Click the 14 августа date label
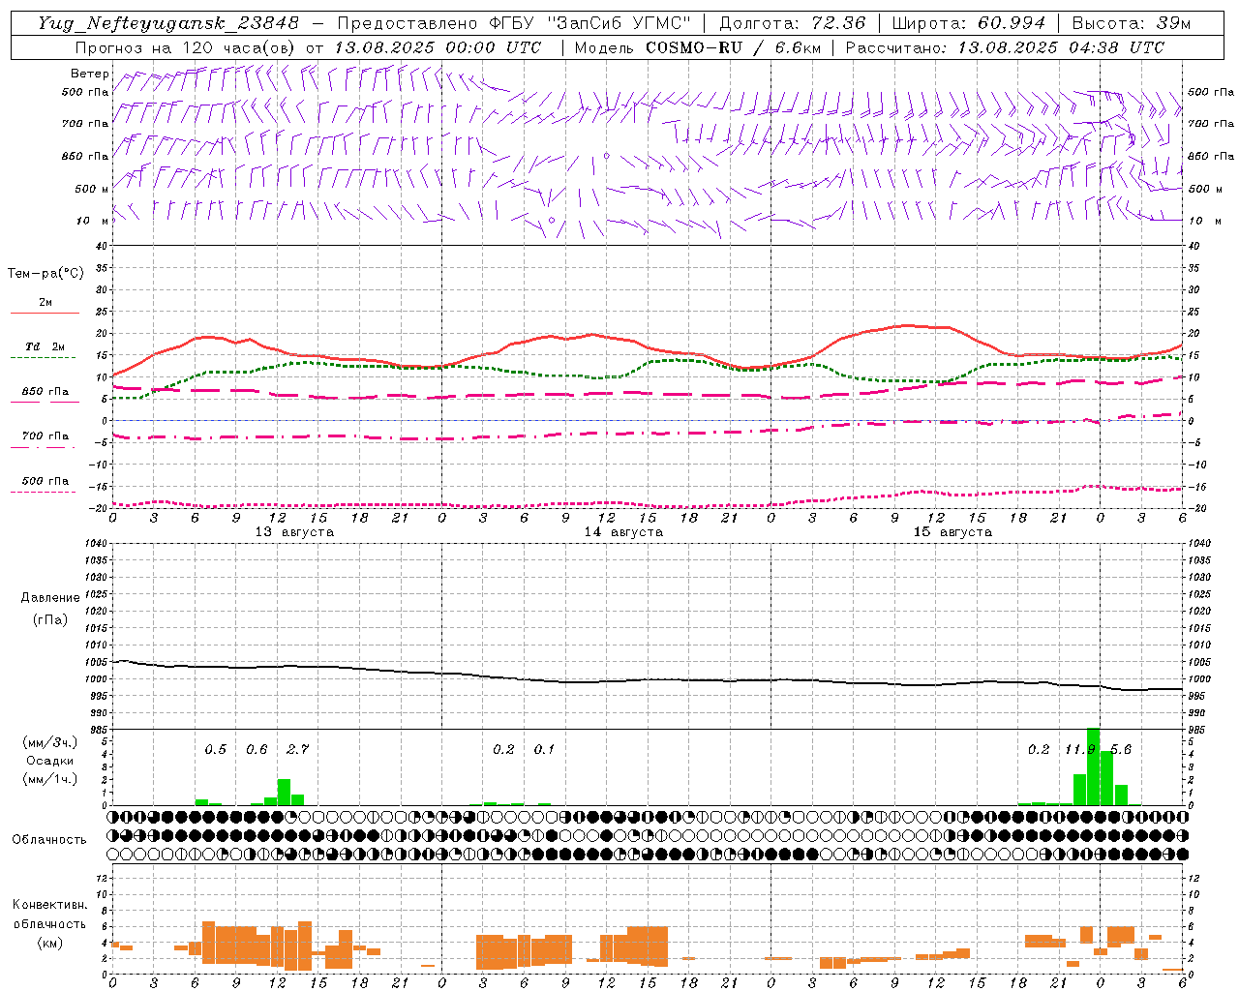 pos(623,532)
